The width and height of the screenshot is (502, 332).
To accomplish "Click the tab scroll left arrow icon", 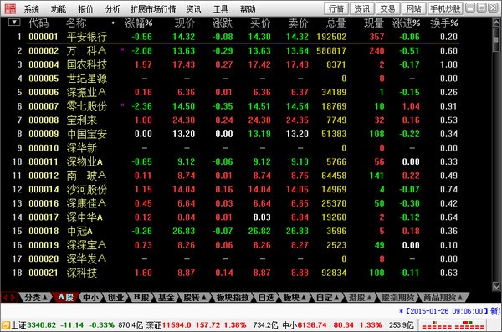I will point(5,298).
